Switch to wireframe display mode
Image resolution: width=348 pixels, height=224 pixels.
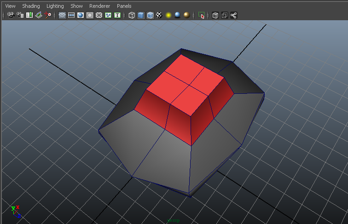[x=132, y=15]
